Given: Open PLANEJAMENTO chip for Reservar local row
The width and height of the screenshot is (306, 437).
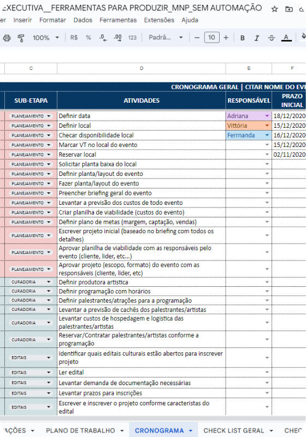Looking at the screenshot, I should point(31,155).
